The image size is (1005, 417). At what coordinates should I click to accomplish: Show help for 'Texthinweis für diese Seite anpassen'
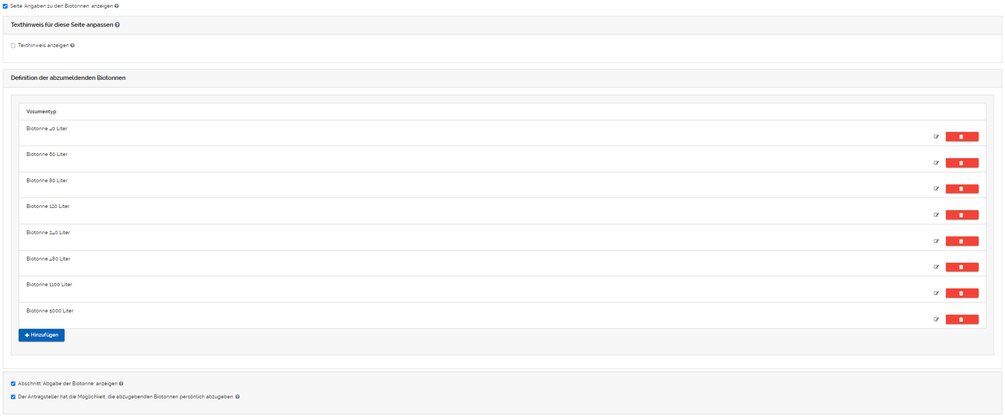pos(117,25)
